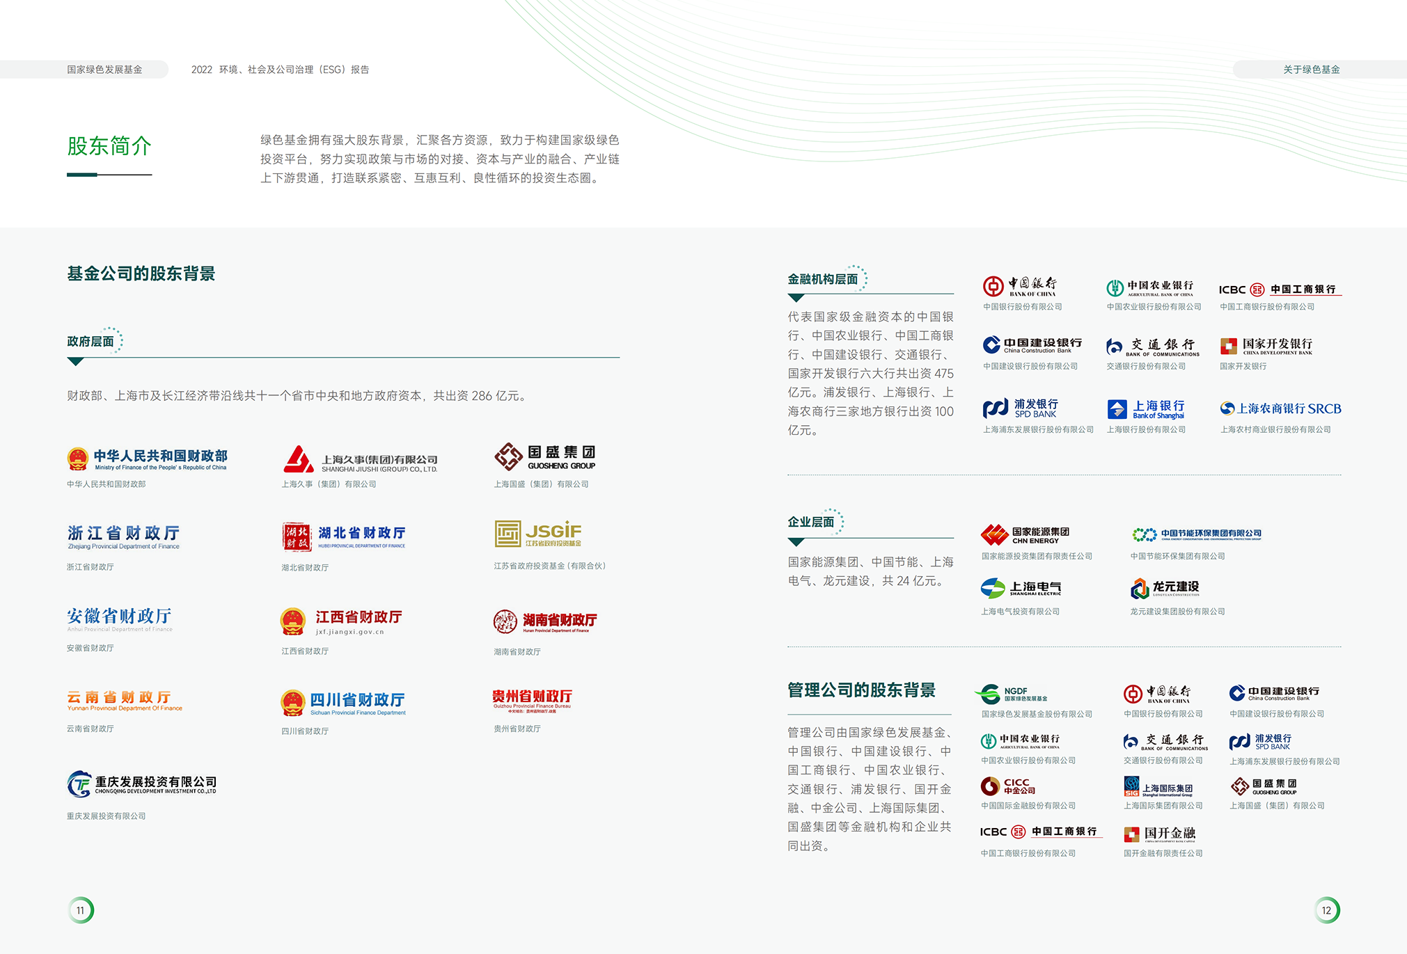Click the China Development Bank logo

[x=1266, y=346]
